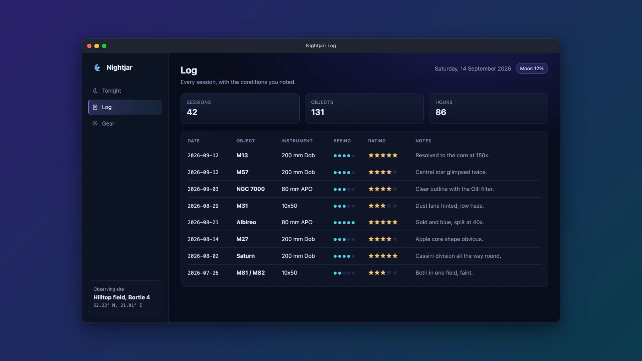Screen dimensions: 642x361
Task: Go to the Gear section
Action: point(125,124)
